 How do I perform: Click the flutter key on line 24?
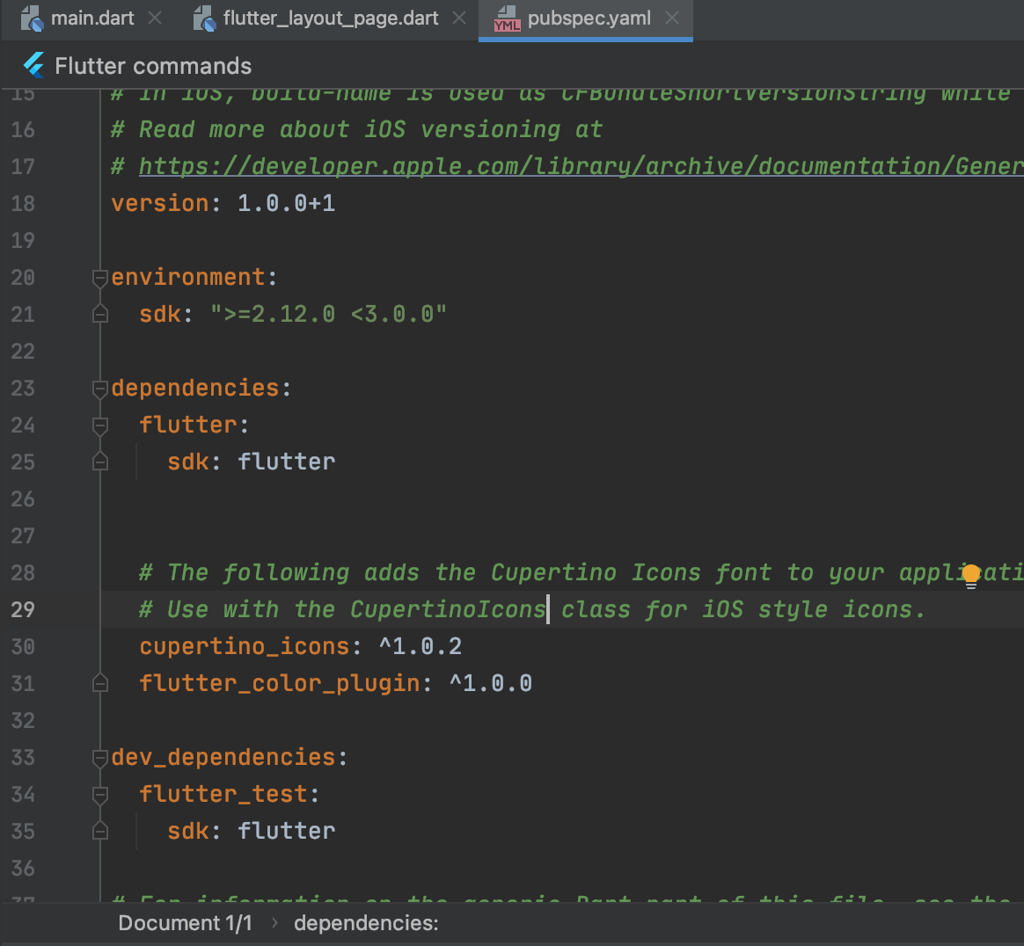pyautogui.click(x=188, y=425)
